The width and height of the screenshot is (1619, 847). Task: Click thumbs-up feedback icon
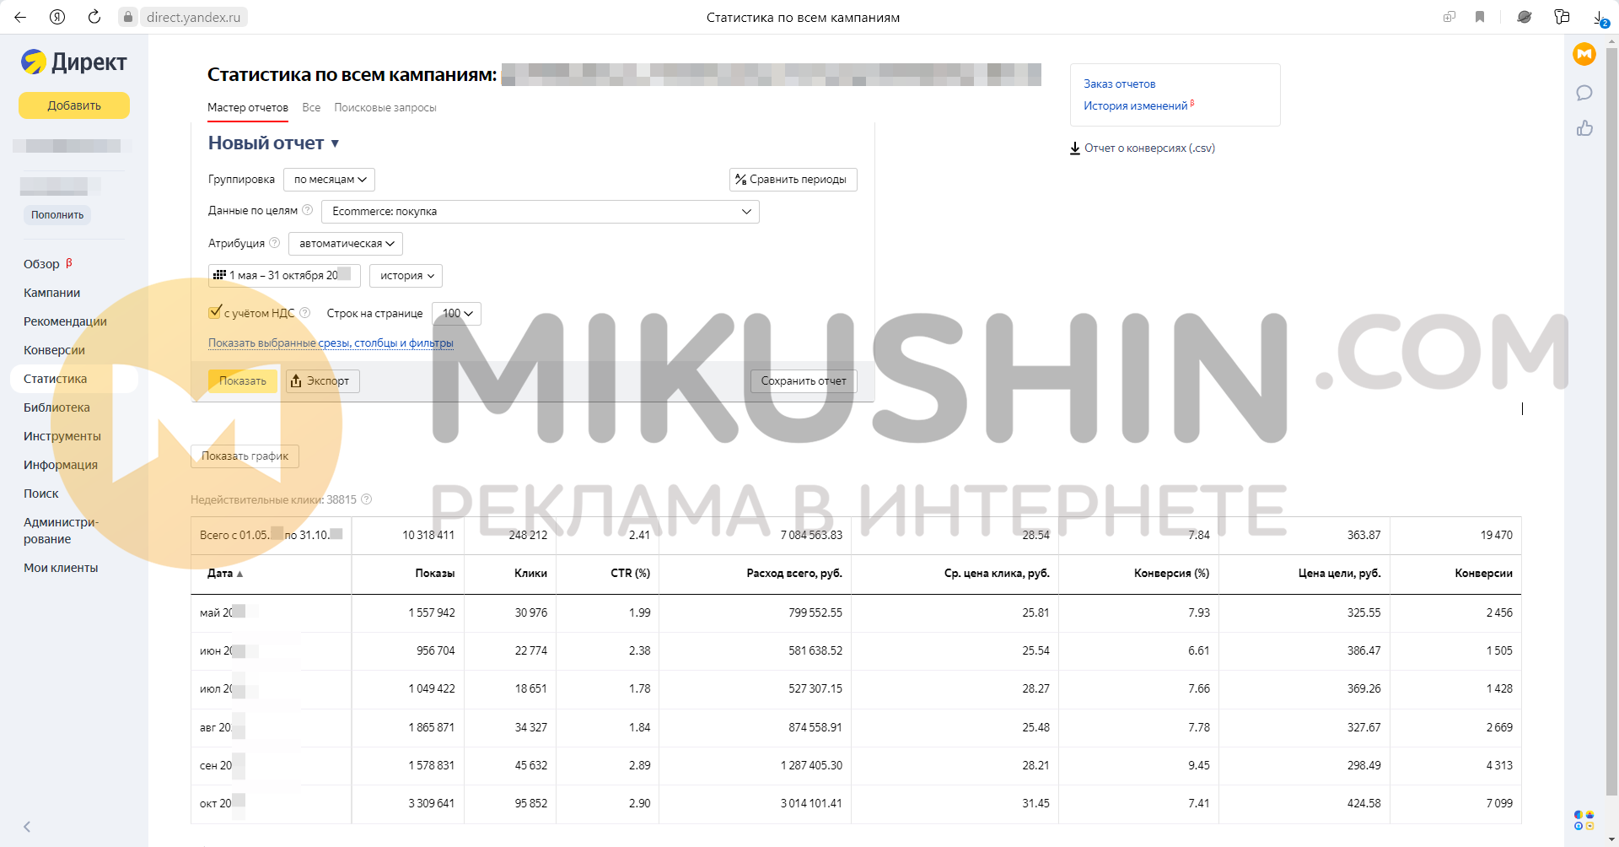[x=1584, y=128]
